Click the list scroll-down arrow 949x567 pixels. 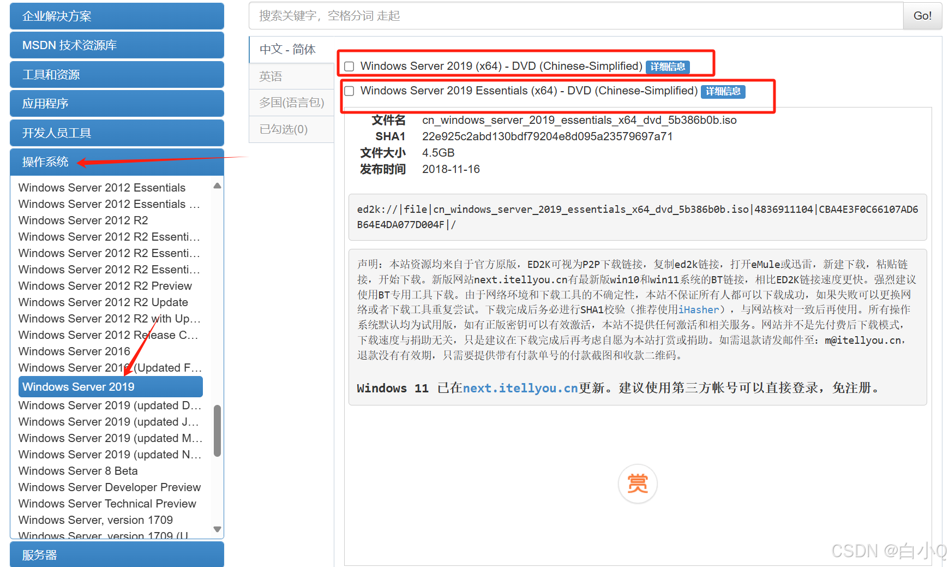pyautogui.click(x=217, y=529)
